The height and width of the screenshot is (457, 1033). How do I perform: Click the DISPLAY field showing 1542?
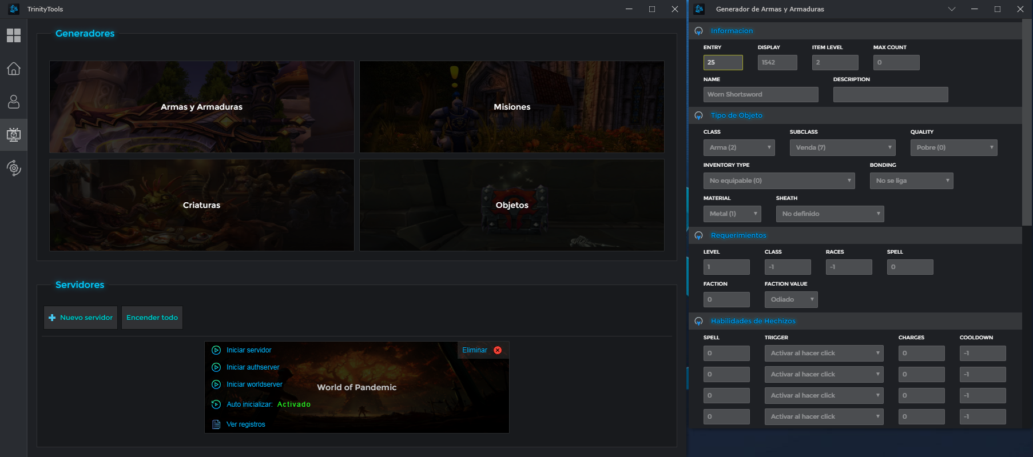tap(777, 62)
